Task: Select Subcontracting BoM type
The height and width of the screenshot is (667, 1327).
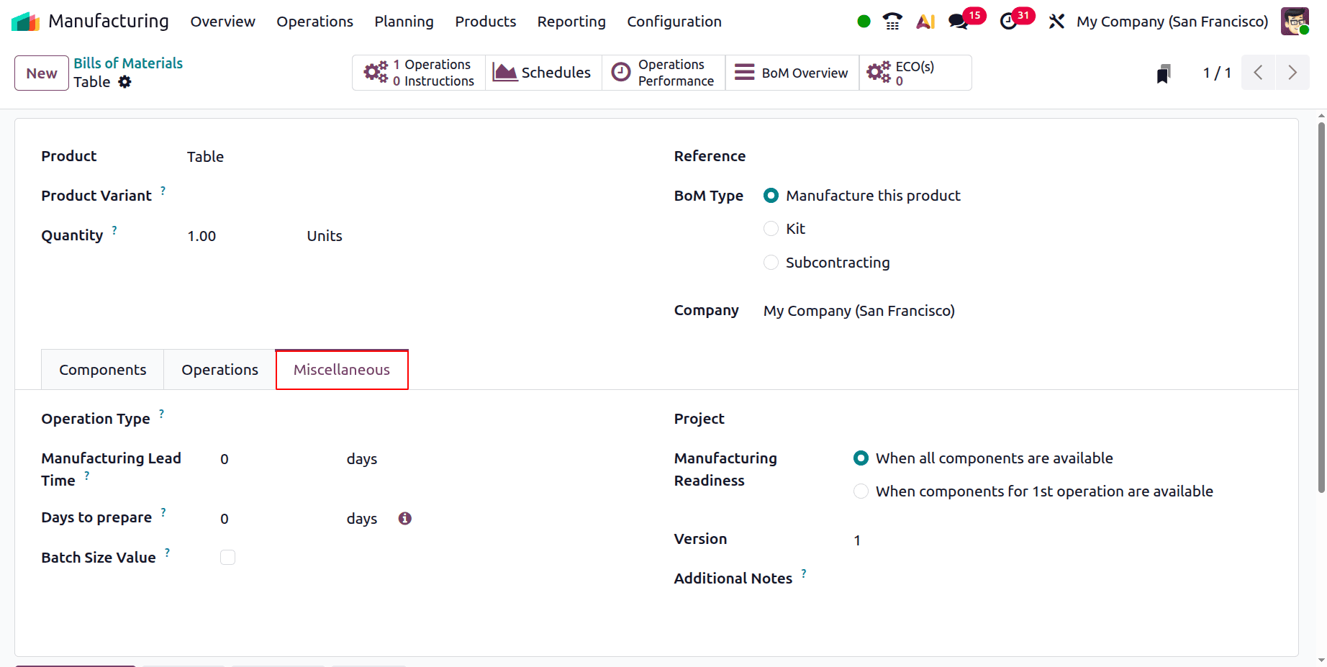Action: 771,263
